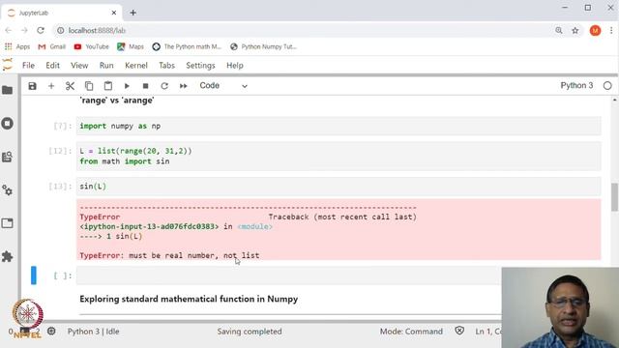
Task: Go forward in browser history
Action: (x=24, y=30)
